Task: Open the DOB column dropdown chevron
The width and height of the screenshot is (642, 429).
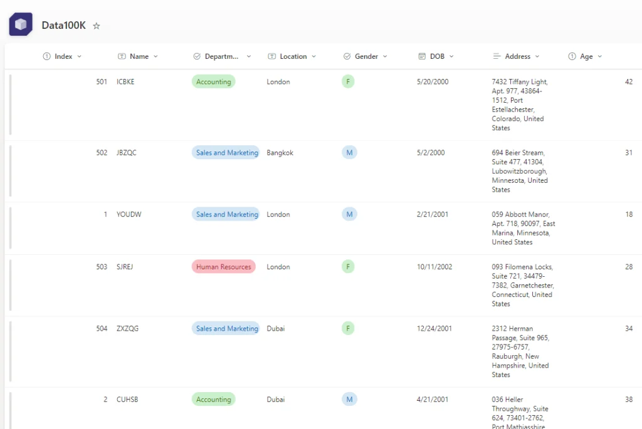Action: (x=451, y=56)
